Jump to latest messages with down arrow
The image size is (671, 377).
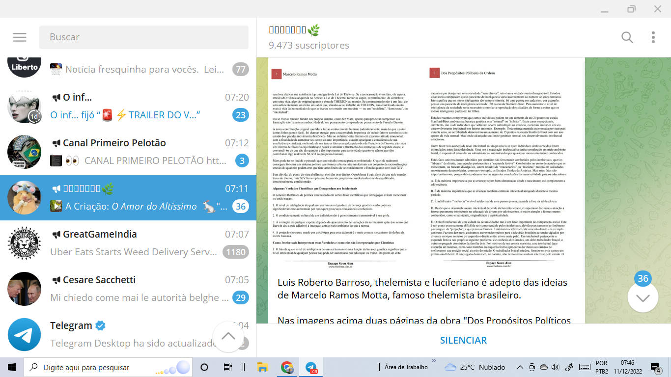click(x=643, y=297)
